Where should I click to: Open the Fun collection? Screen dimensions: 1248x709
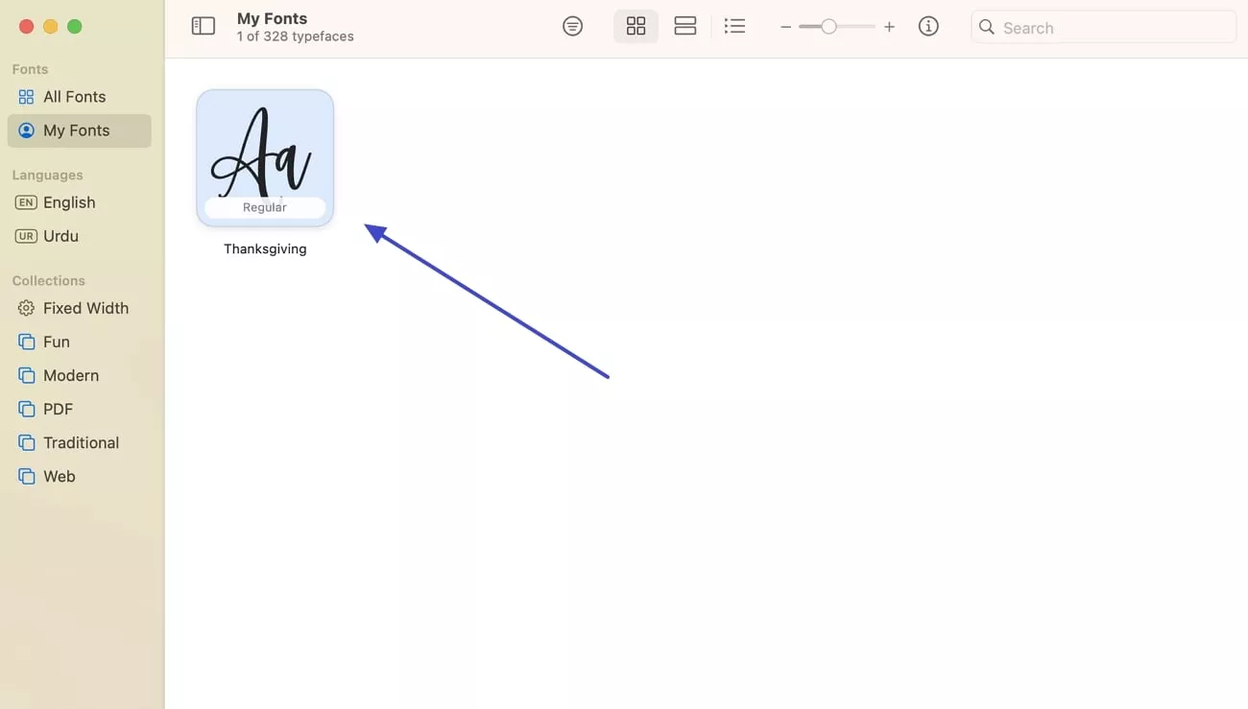(56, 342)
